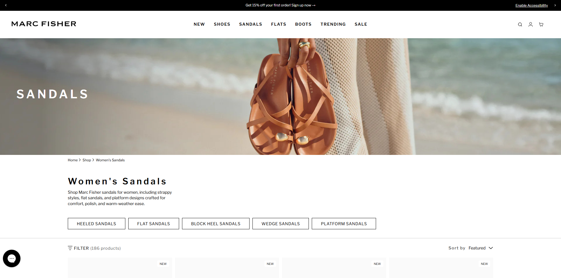The width and height of the screenshot is (561, 278).
Task: Expand the Sort by Featured dropdown
Action: [x=481, y=248]
